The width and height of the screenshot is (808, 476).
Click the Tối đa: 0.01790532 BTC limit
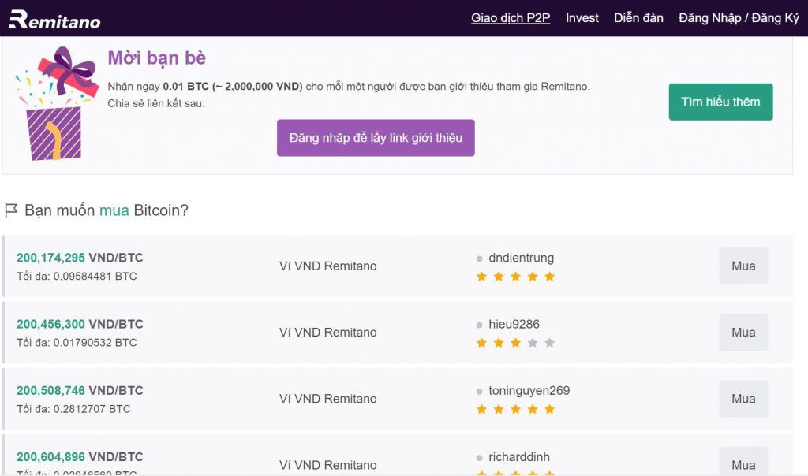[77, 343]
